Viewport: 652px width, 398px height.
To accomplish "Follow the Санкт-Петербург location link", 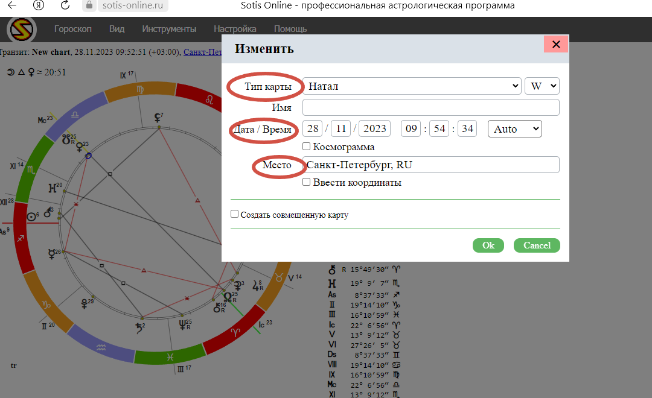I will (202, 52).
